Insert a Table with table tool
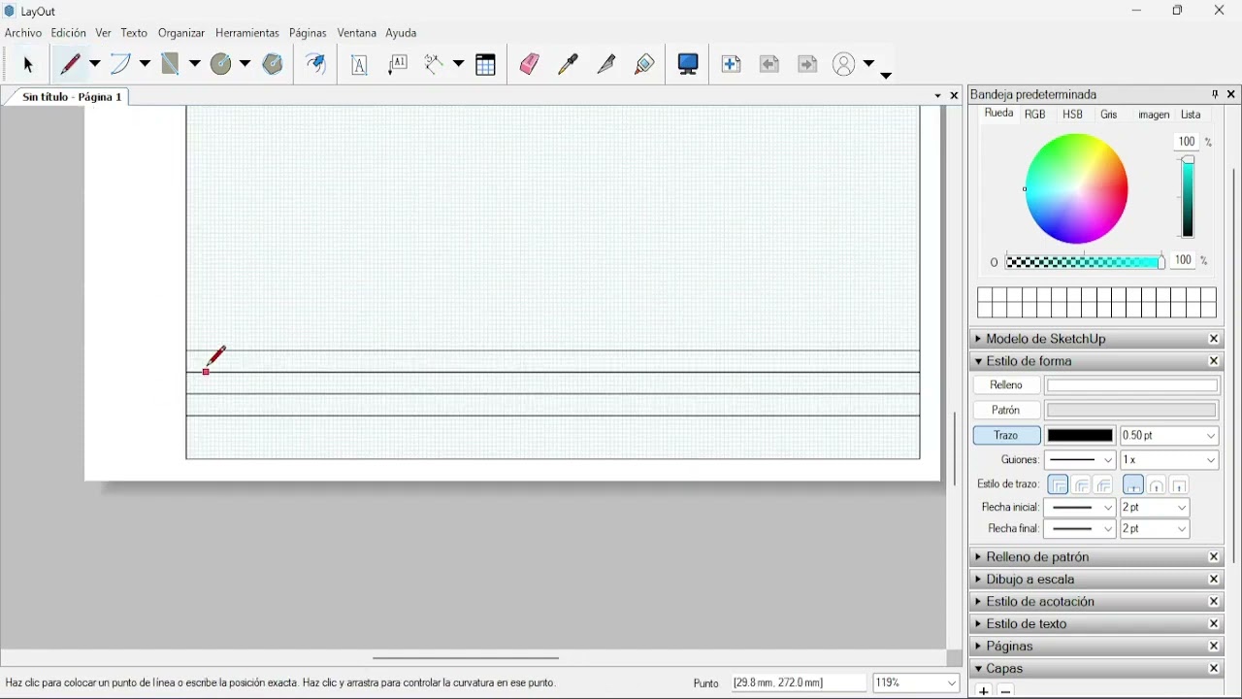Viewport: 1242px width, 699px height. coord(486,65)
